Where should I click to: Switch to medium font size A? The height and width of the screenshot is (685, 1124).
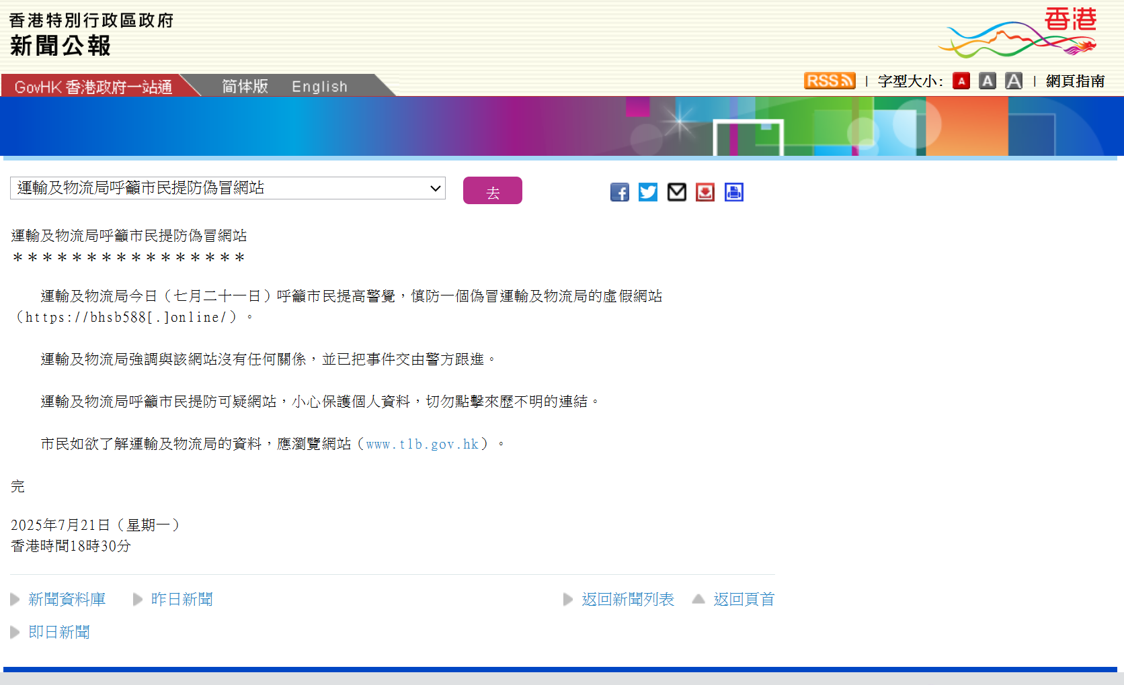pos(987,81)
